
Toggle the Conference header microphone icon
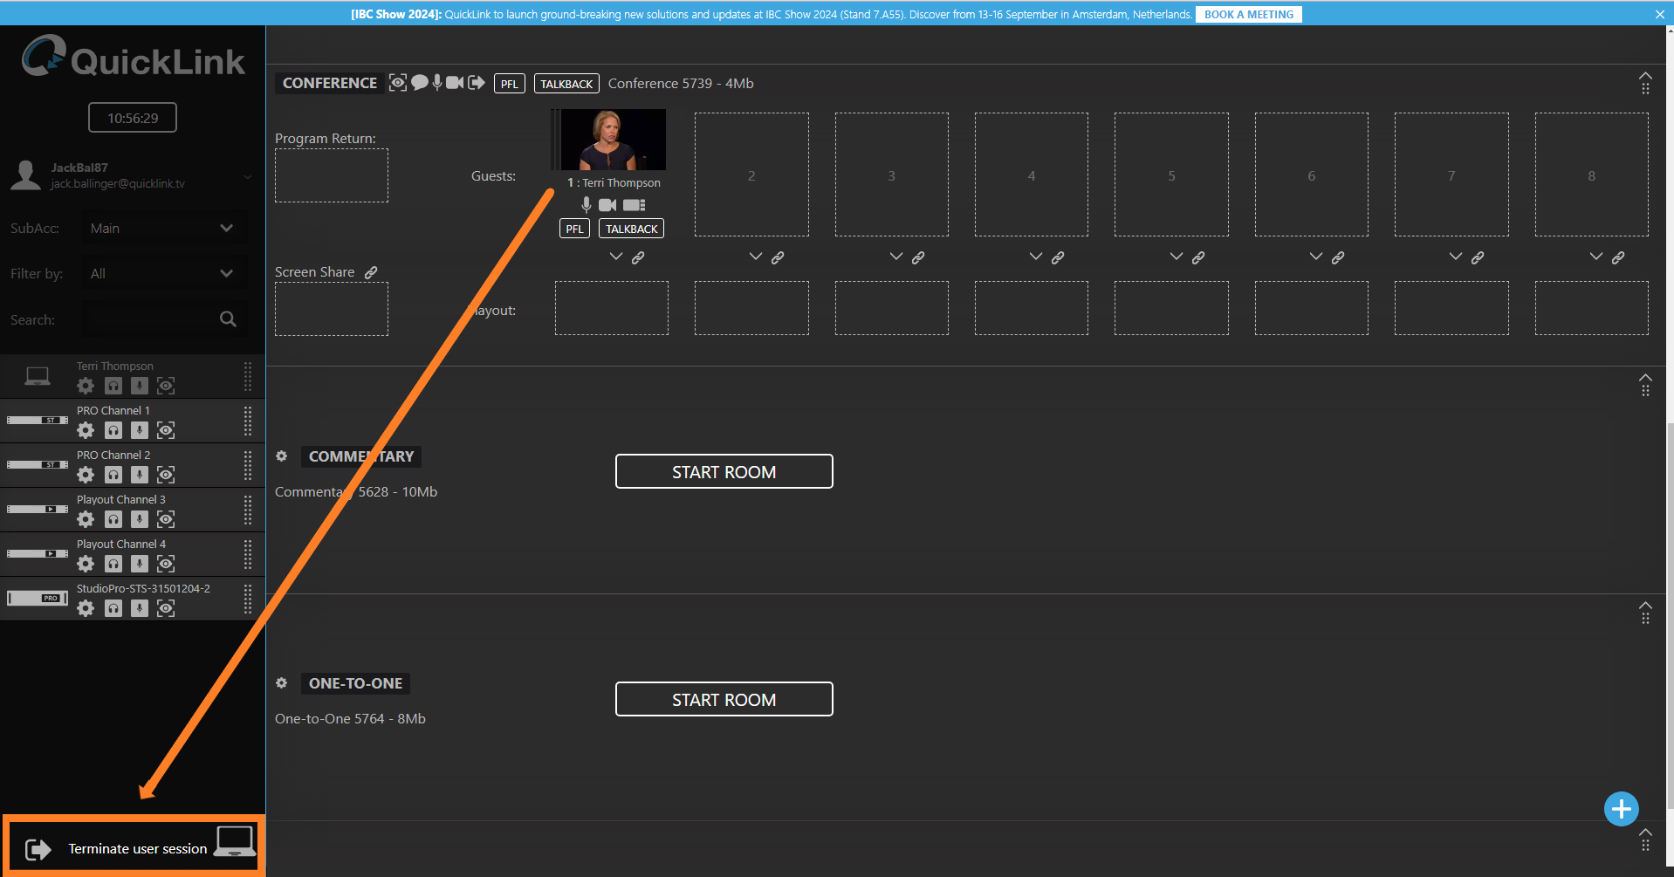pos(437,82)
